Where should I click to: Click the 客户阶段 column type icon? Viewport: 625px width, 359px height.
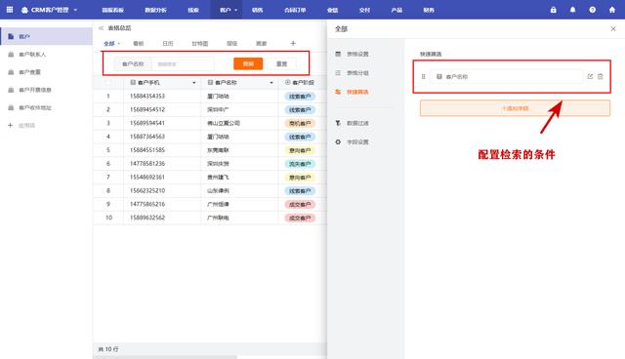(x=287, y=82)
